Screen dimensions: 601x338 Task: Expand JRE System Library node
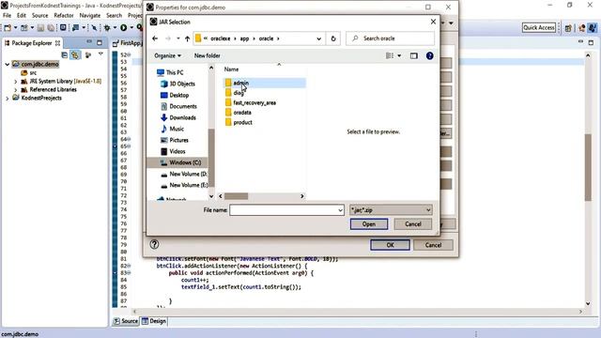click(16, 82)
